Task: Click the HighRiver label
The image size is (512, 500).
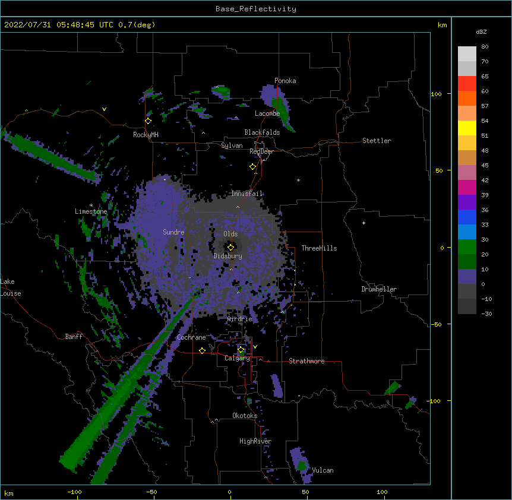Action: click(255, 441)
